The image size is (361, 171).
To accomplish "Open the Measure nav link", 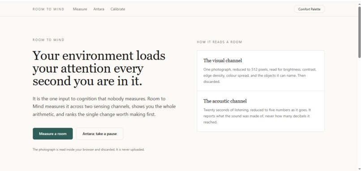I will (80, 9).
